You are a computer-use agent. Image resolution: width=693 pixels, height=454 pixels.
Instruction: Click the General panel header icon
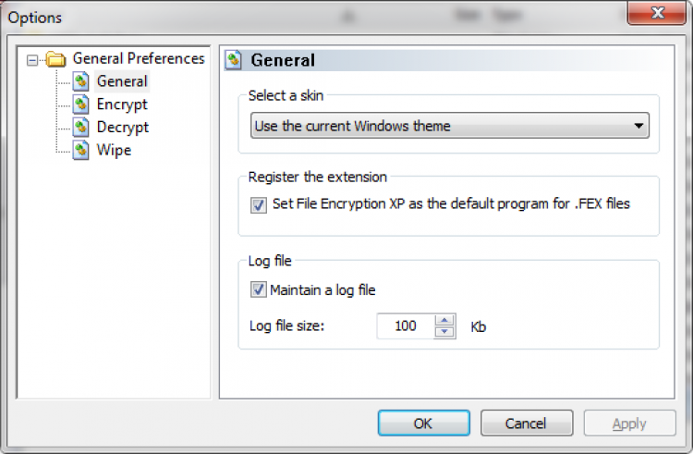pyautogui.click(x=235, y=60)
